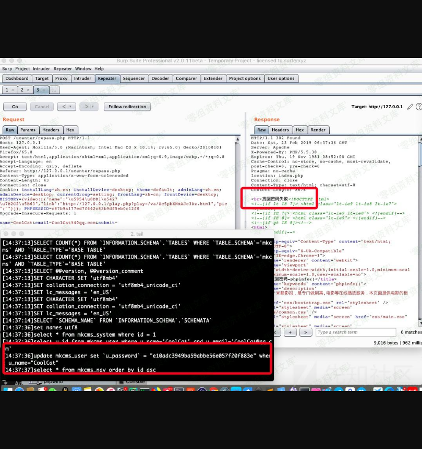The width and height of the screenshot is (422, 449).
Task: Switch response view to Render tab
Action: [x=318, y=130]
